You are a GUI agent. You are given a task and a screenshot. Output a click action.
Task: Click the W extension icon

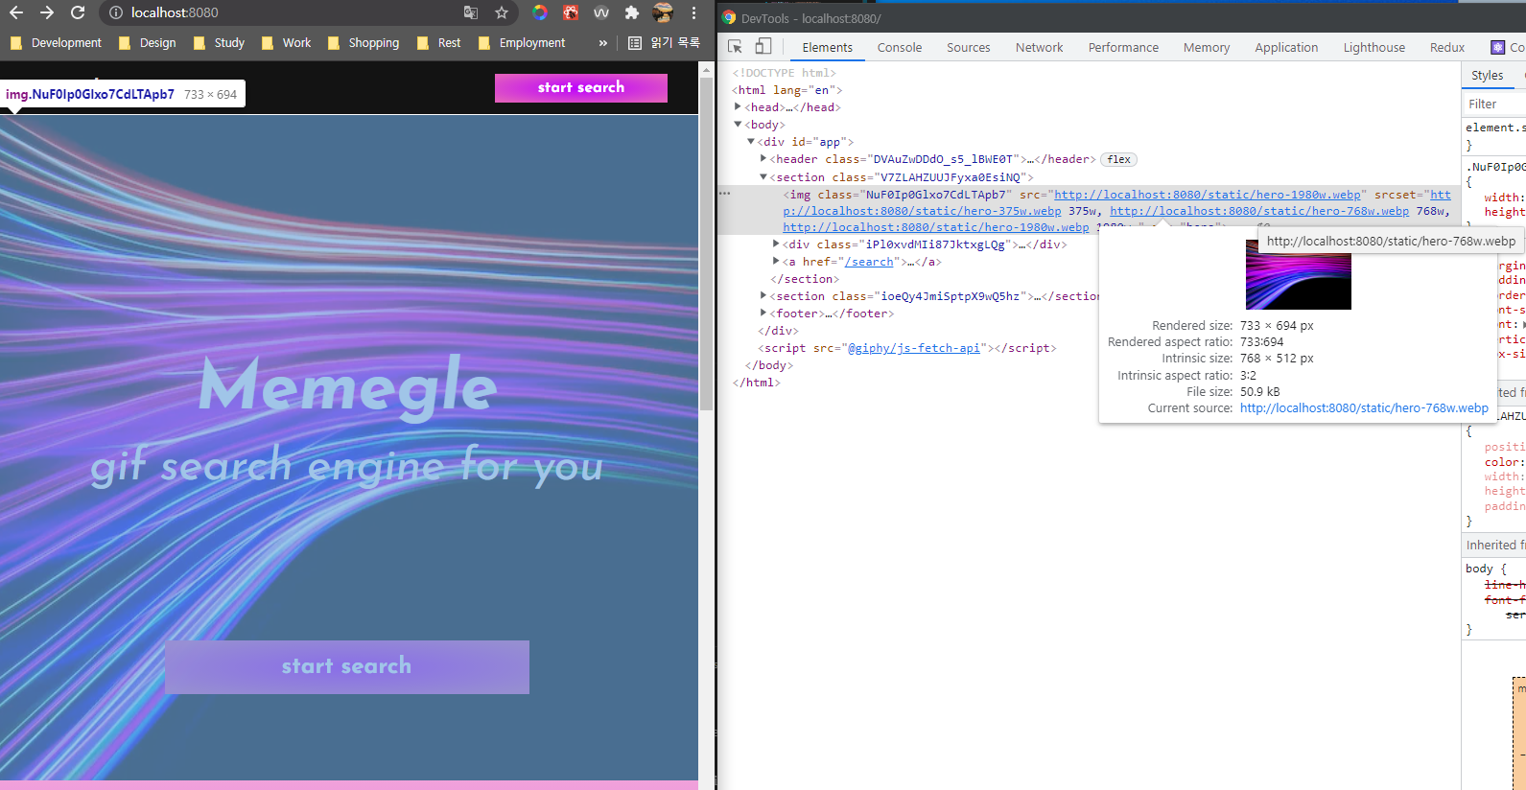pos(601,12)
